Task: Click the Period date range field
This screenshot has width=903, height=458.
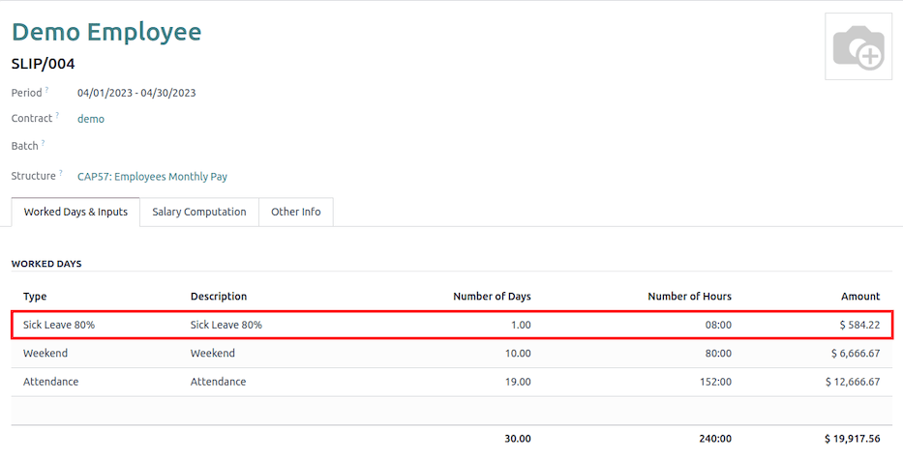Action: point(136,93)
